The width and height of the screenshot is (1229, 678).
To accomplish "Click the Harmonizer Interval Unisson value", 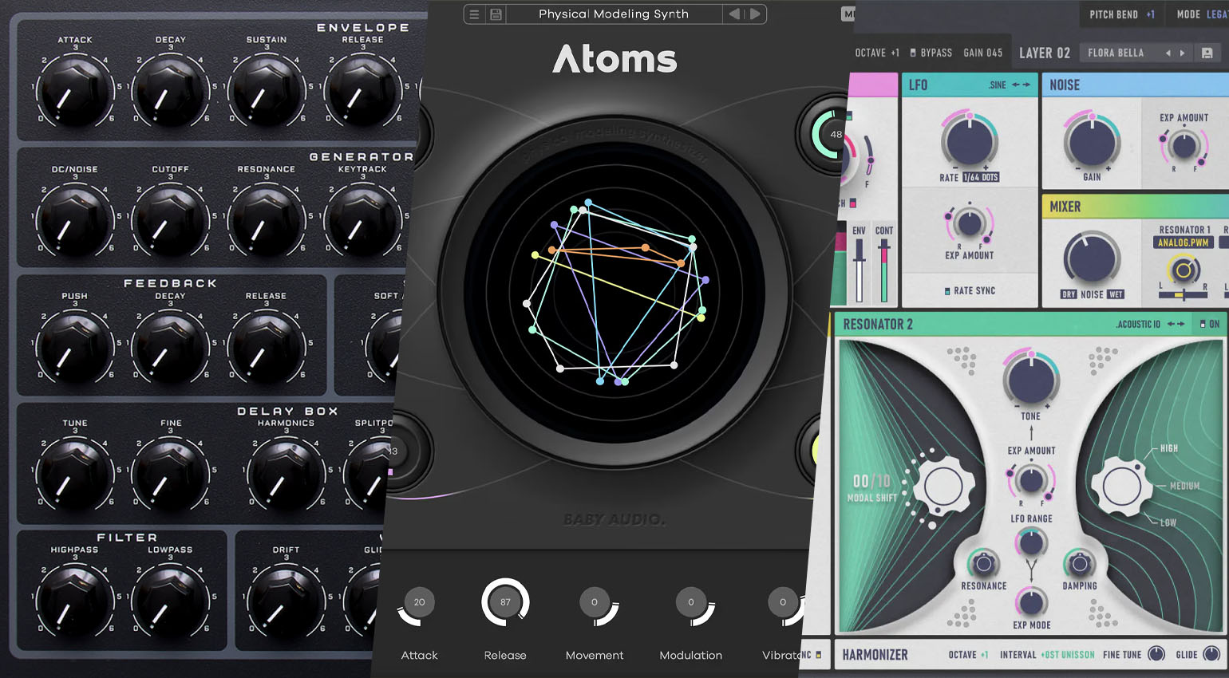I will 1068,655.
